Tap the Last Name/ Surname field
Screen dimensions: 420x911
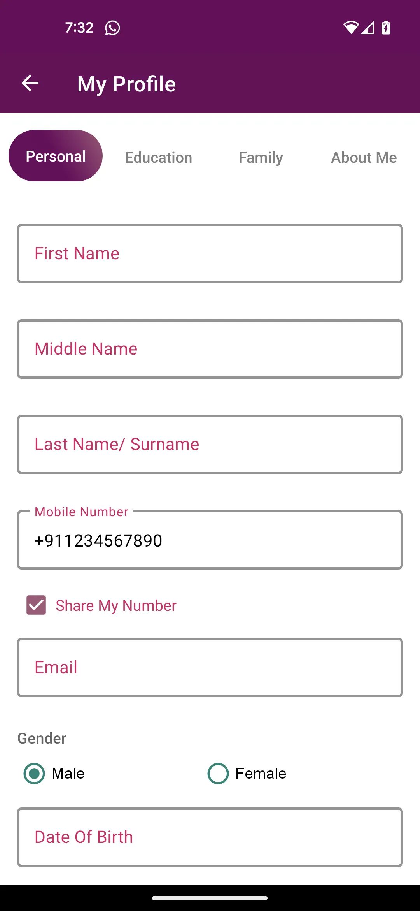pos(210,444)
